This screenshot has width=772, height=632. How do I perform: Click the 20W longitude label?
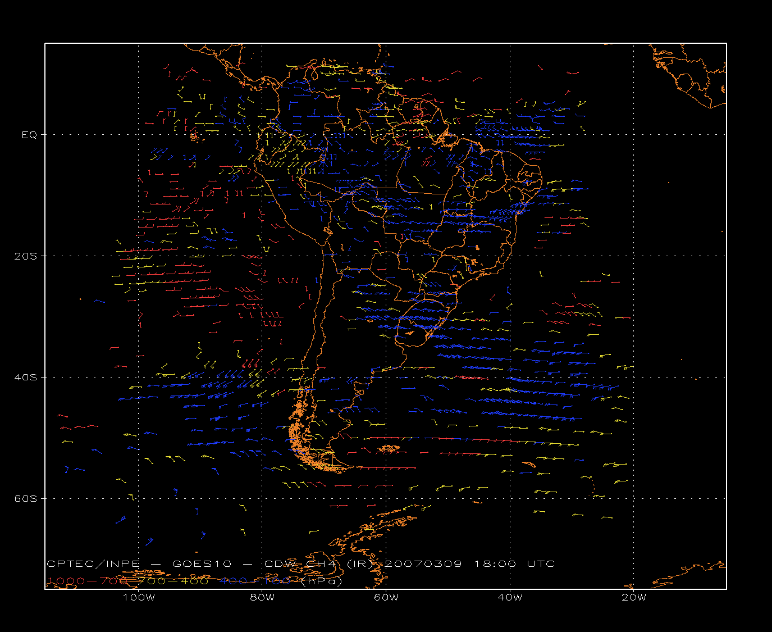click(x=634, y=597)
